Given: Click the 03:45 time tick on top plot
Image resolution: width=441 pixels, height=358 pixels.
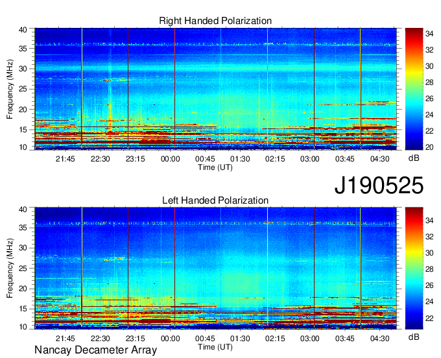Looking at the screenshot, I should coord(345,159).
